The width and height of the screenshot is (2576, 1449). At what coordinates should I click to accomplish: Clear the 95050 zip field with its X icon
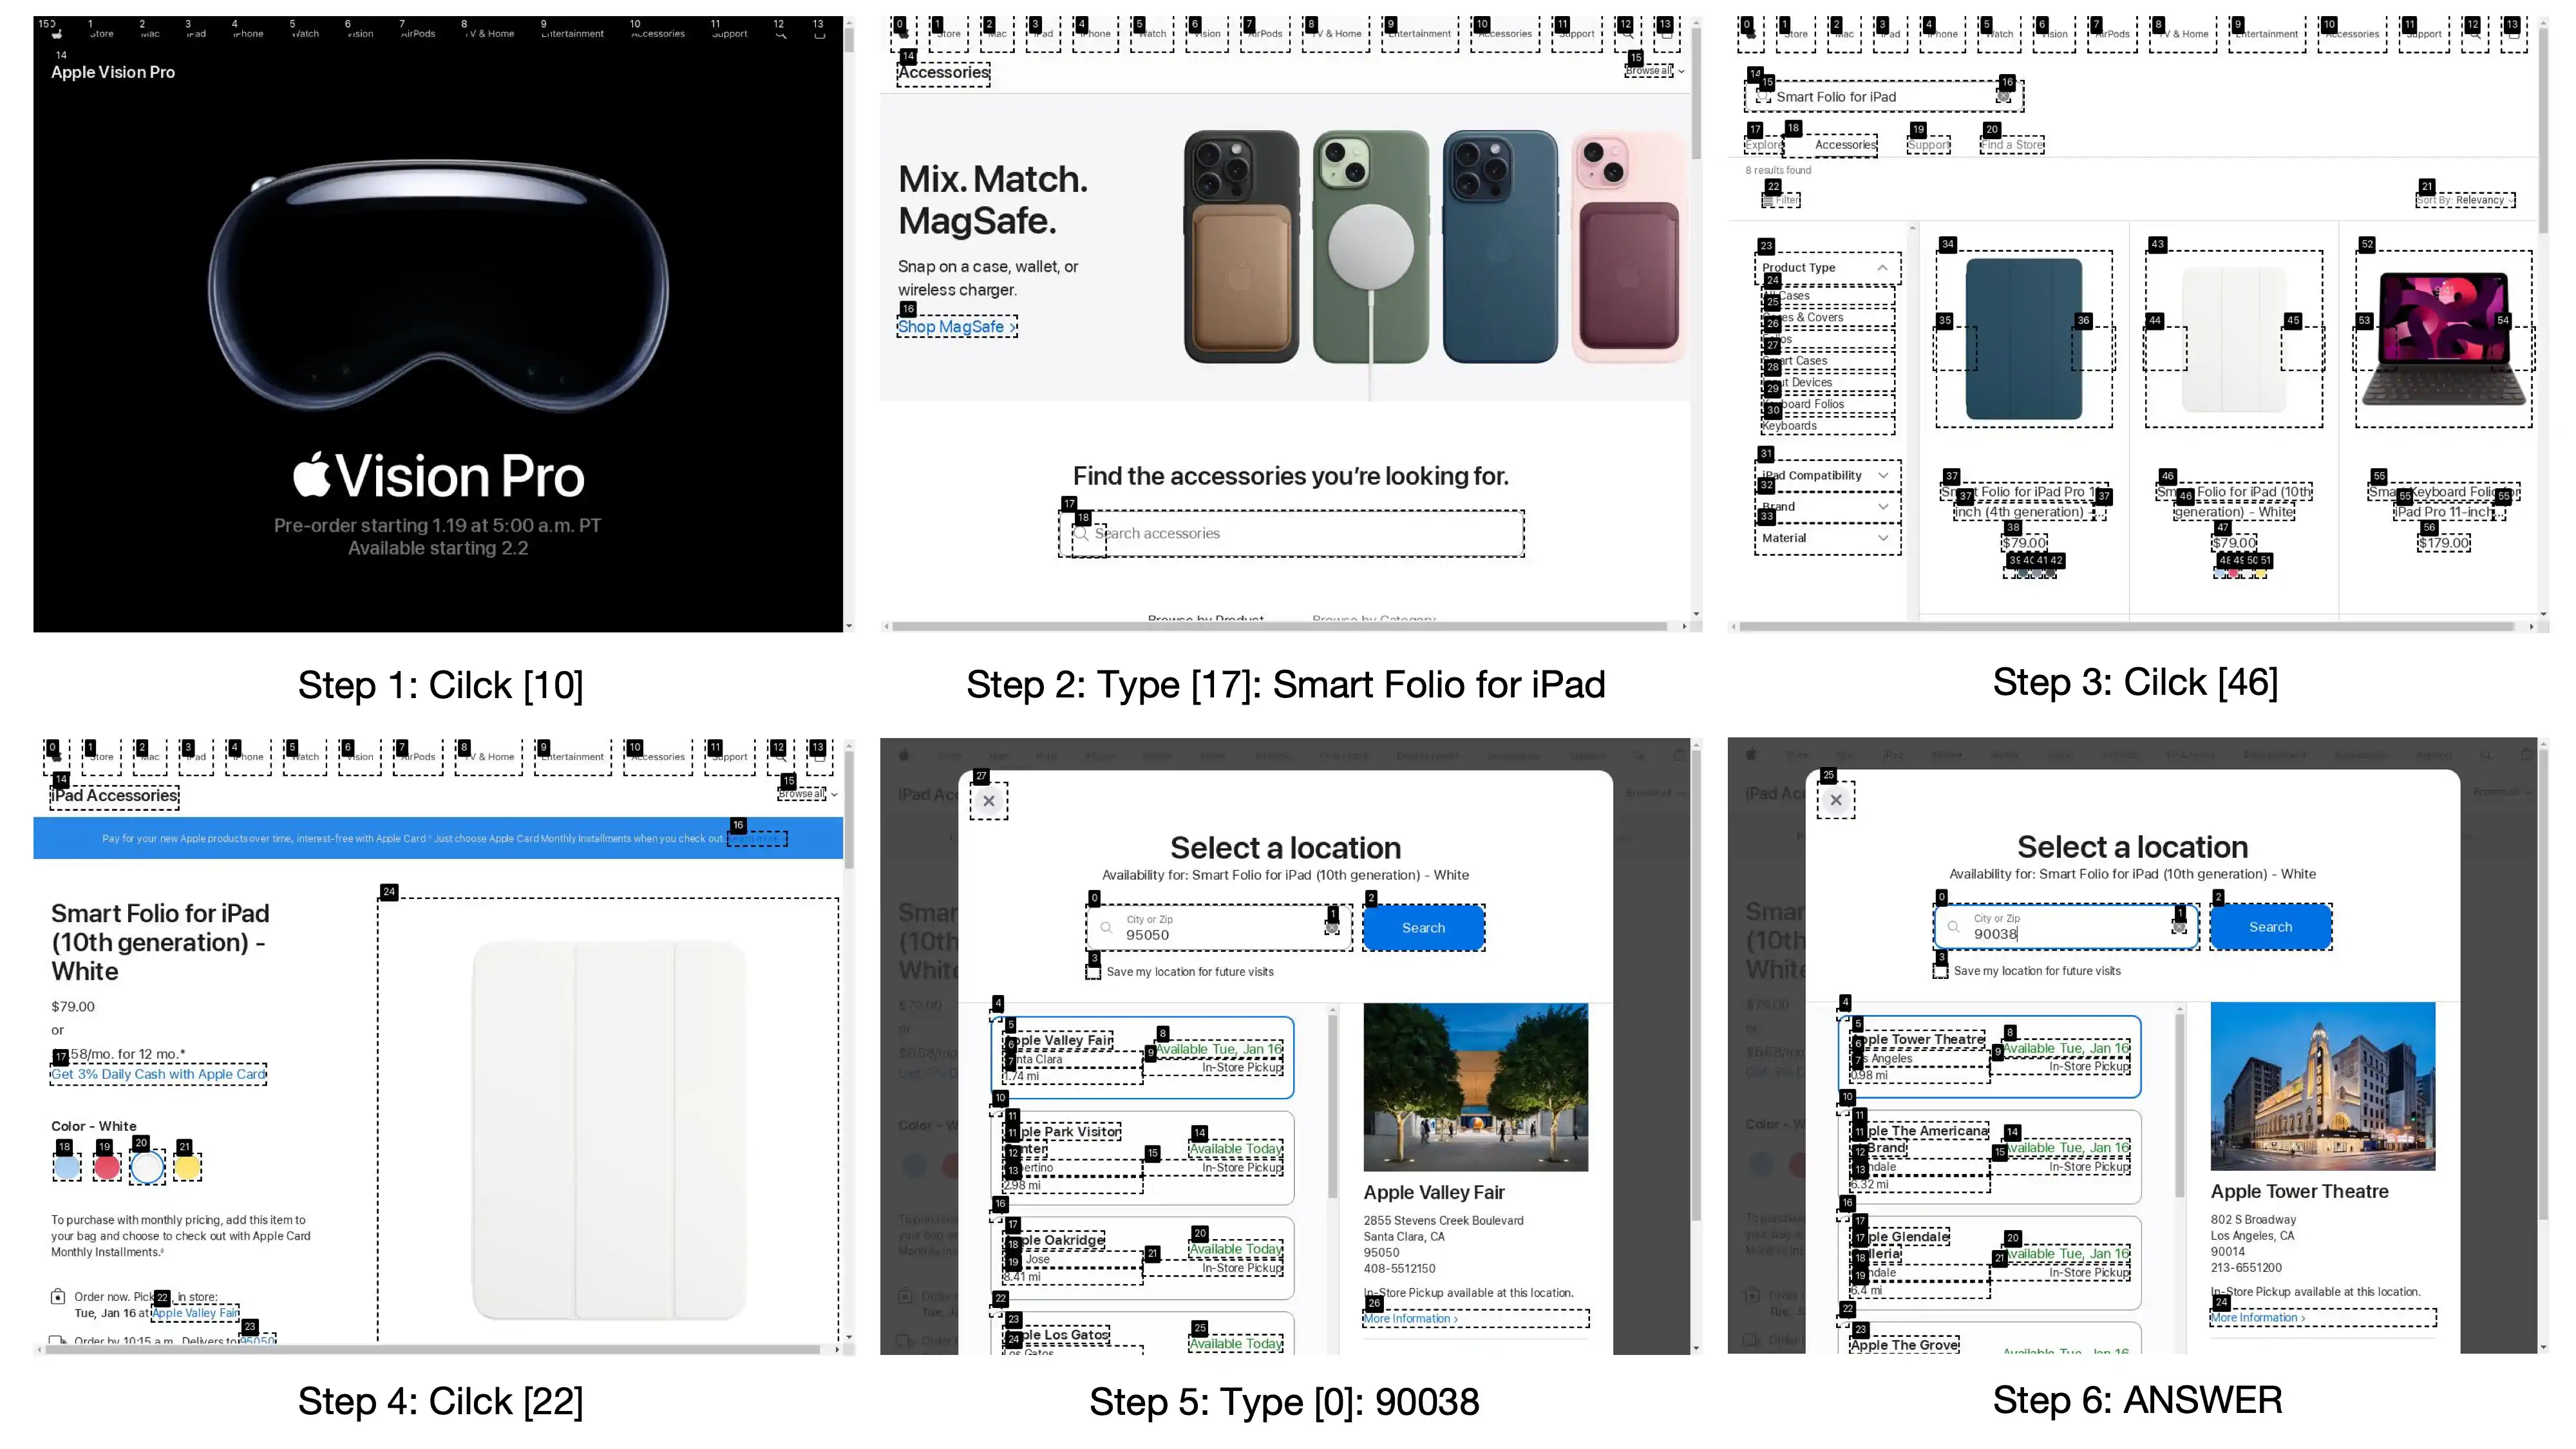coord(1332,928)
